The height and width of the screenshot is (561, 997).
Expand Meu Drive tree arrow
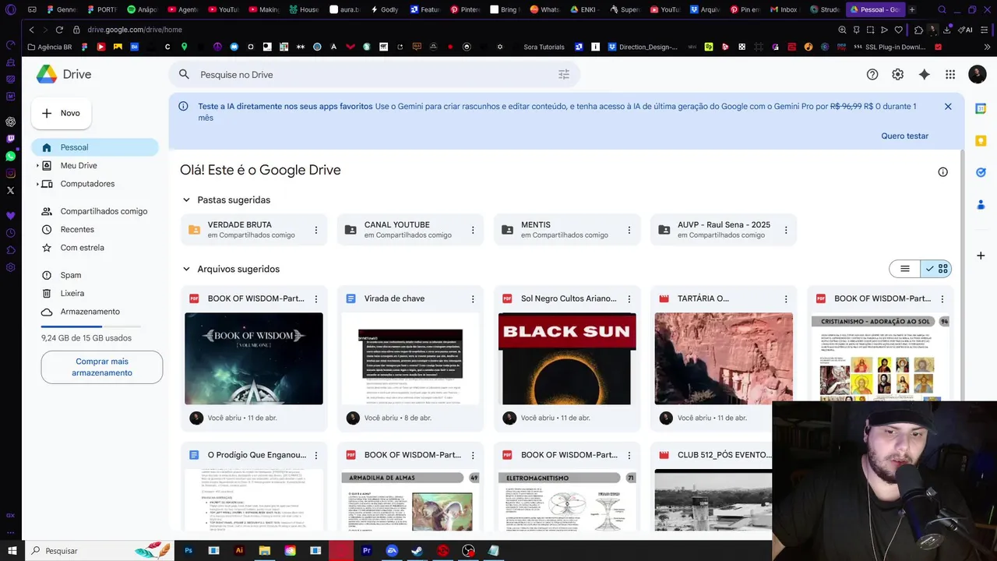click(x=37, y=166)
